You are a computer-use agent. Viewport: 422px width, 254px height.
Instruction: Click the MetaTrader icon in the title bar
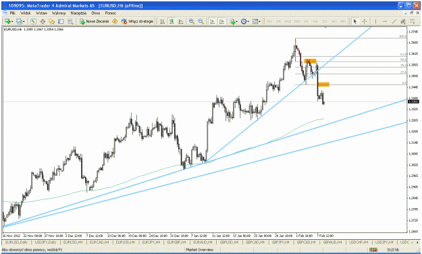pos(5,5)
